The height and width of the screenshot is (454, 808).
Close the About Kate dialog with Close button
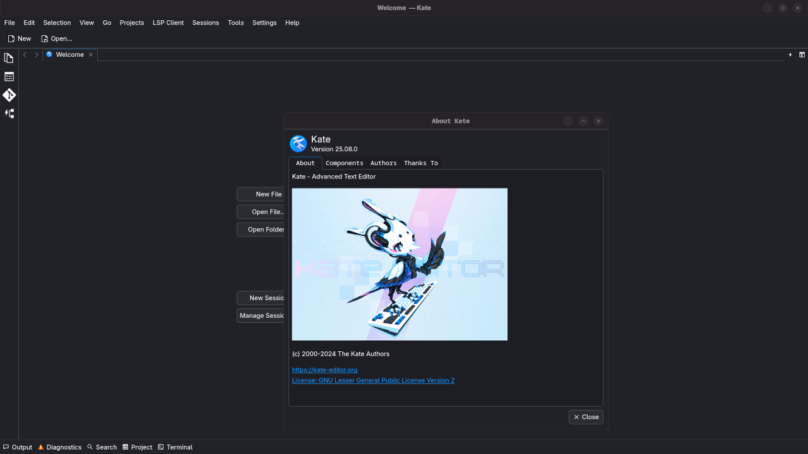[586, 417]
